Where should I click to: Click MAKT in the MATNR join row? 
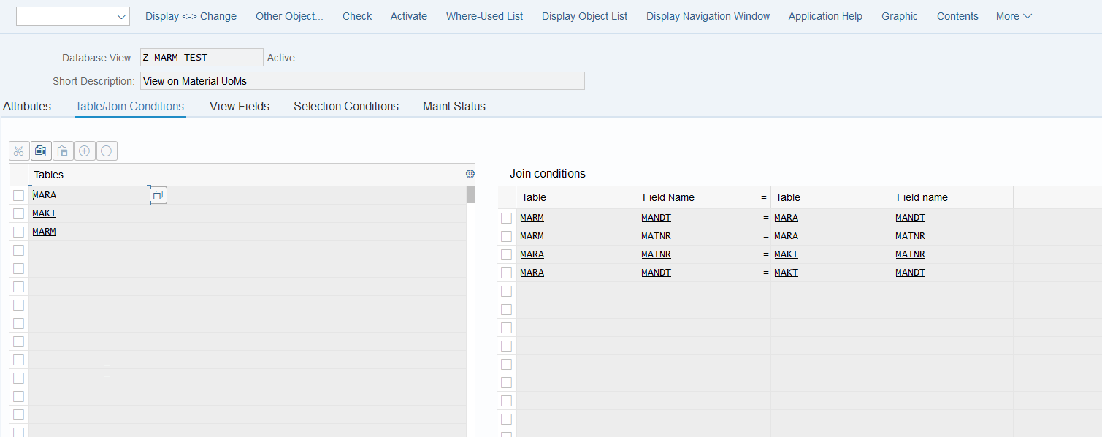click(x=786, y=254)
